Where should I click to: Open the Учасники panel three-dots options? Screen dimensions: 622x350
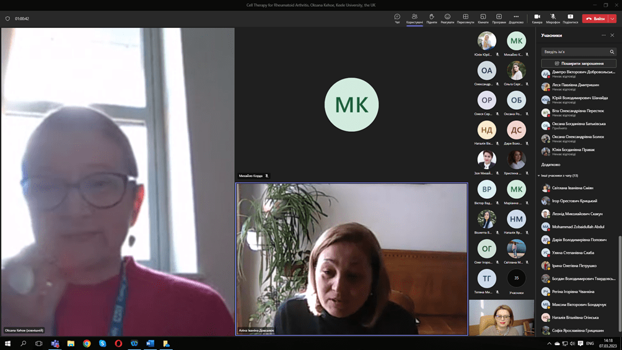tap(603, 35)
